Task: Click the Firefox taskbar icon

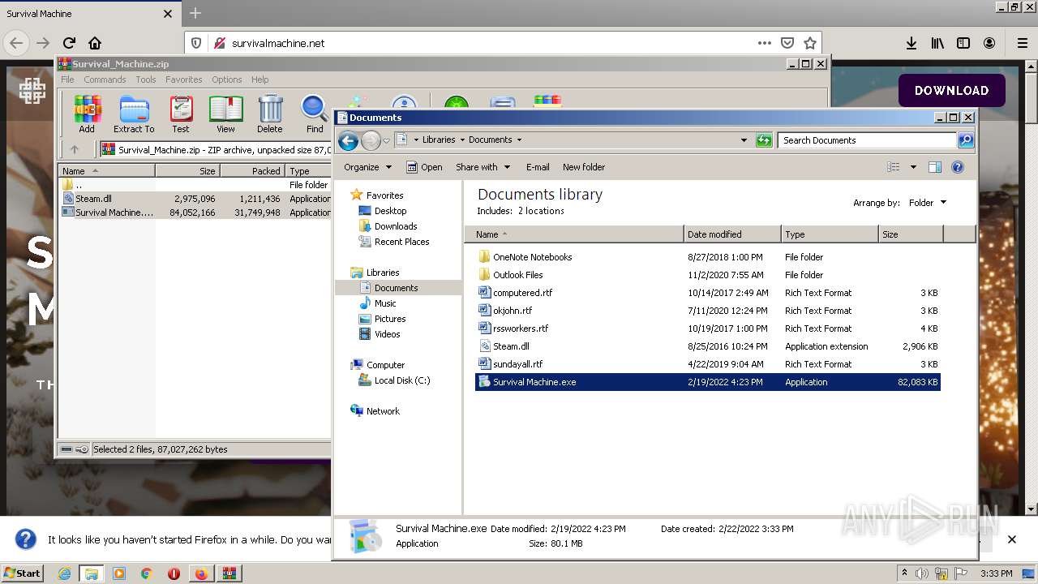Action: pos(201,573)
